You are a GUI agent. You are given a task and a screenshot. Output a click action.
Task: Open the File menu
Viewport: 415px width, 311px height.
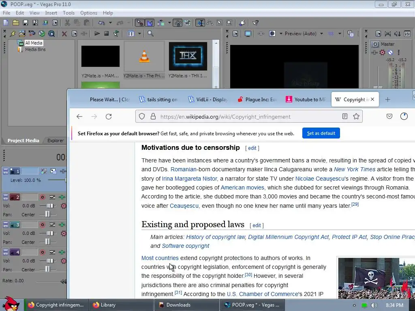click(x=6, y=13)
